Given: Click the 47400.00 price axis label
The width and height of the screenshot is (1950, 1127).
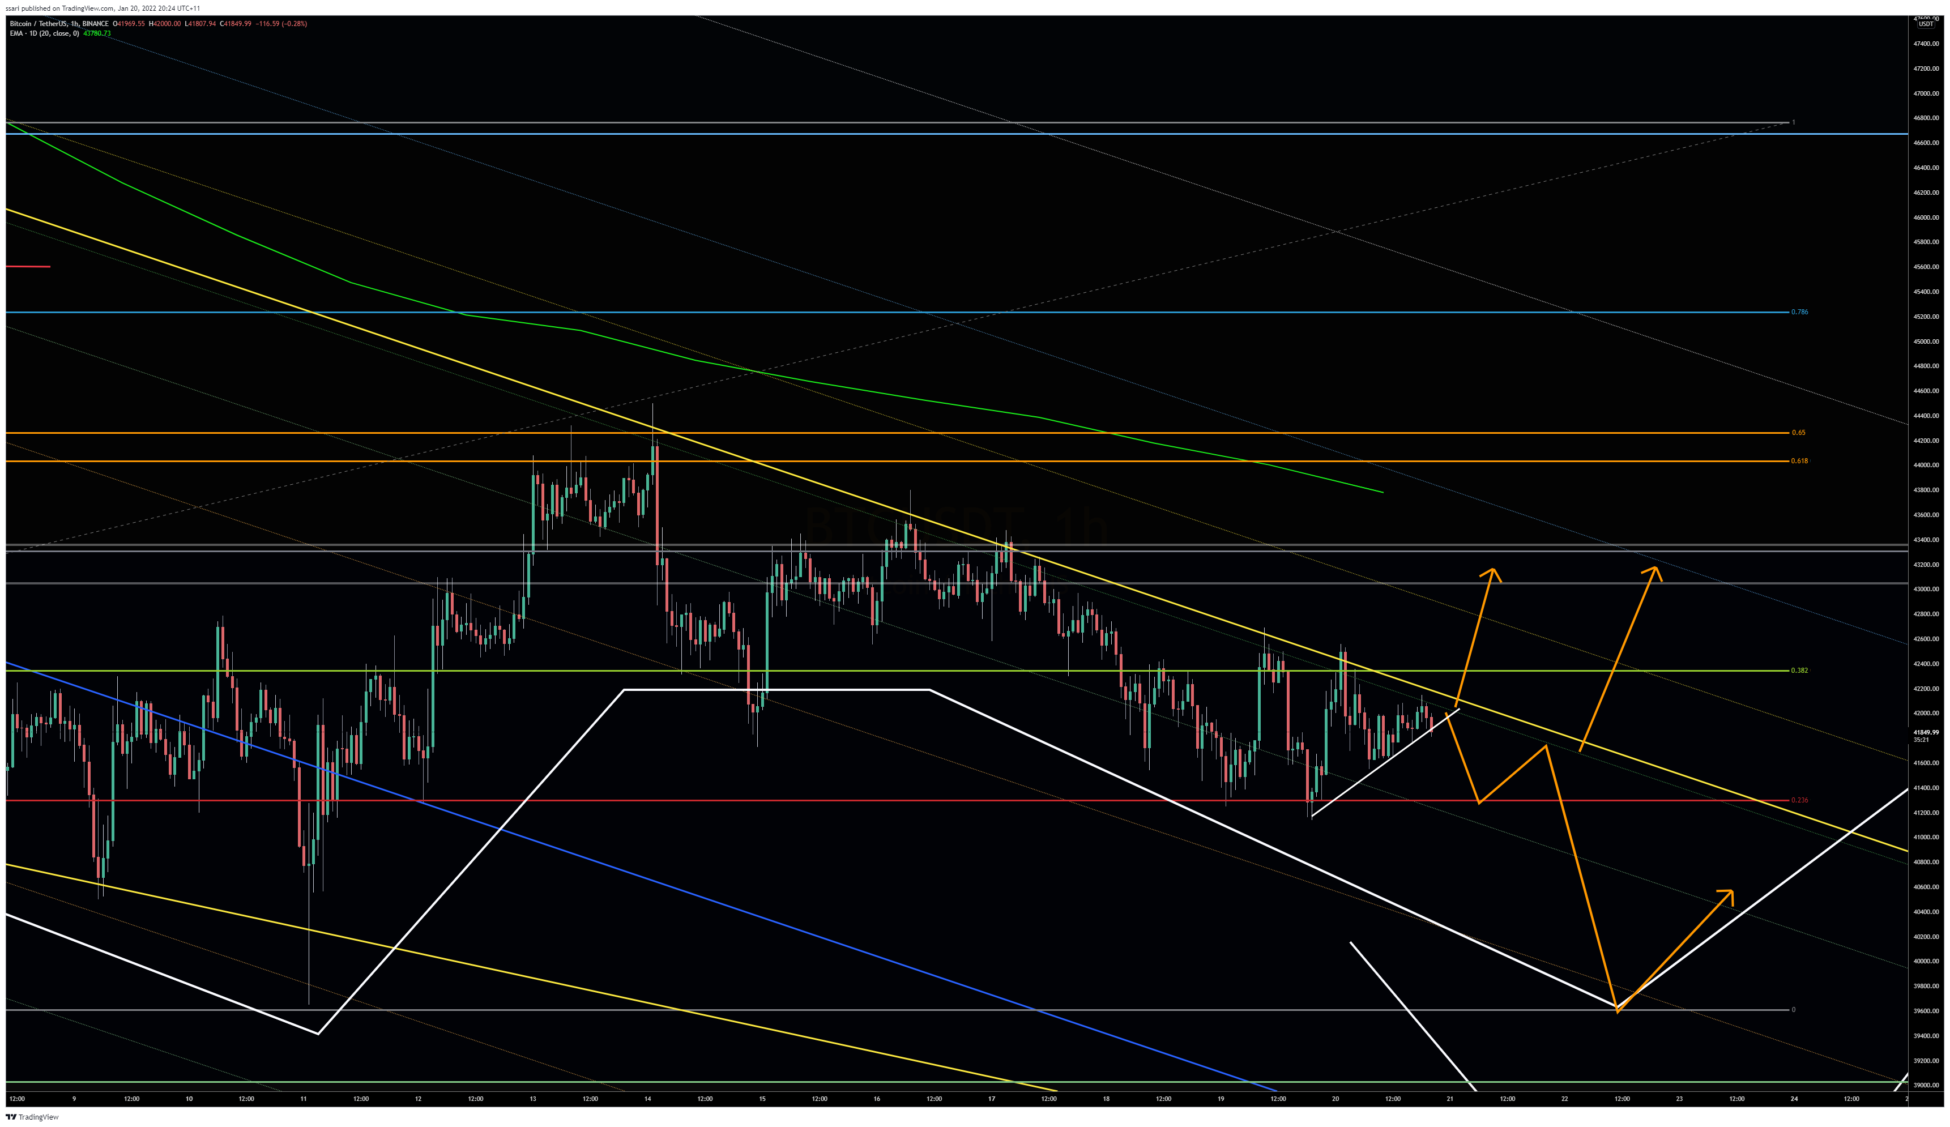Looking at the screenshot, I should click(x=1926, y=44).
